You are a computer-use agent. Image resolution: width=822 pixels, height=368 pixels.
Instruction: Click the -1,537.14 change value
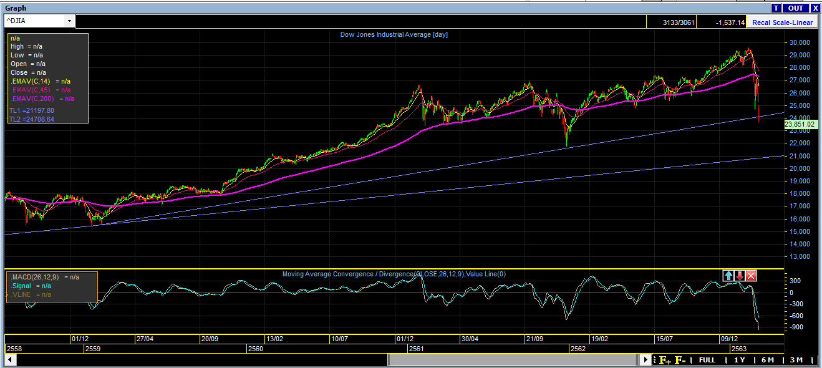click(722, 22)
